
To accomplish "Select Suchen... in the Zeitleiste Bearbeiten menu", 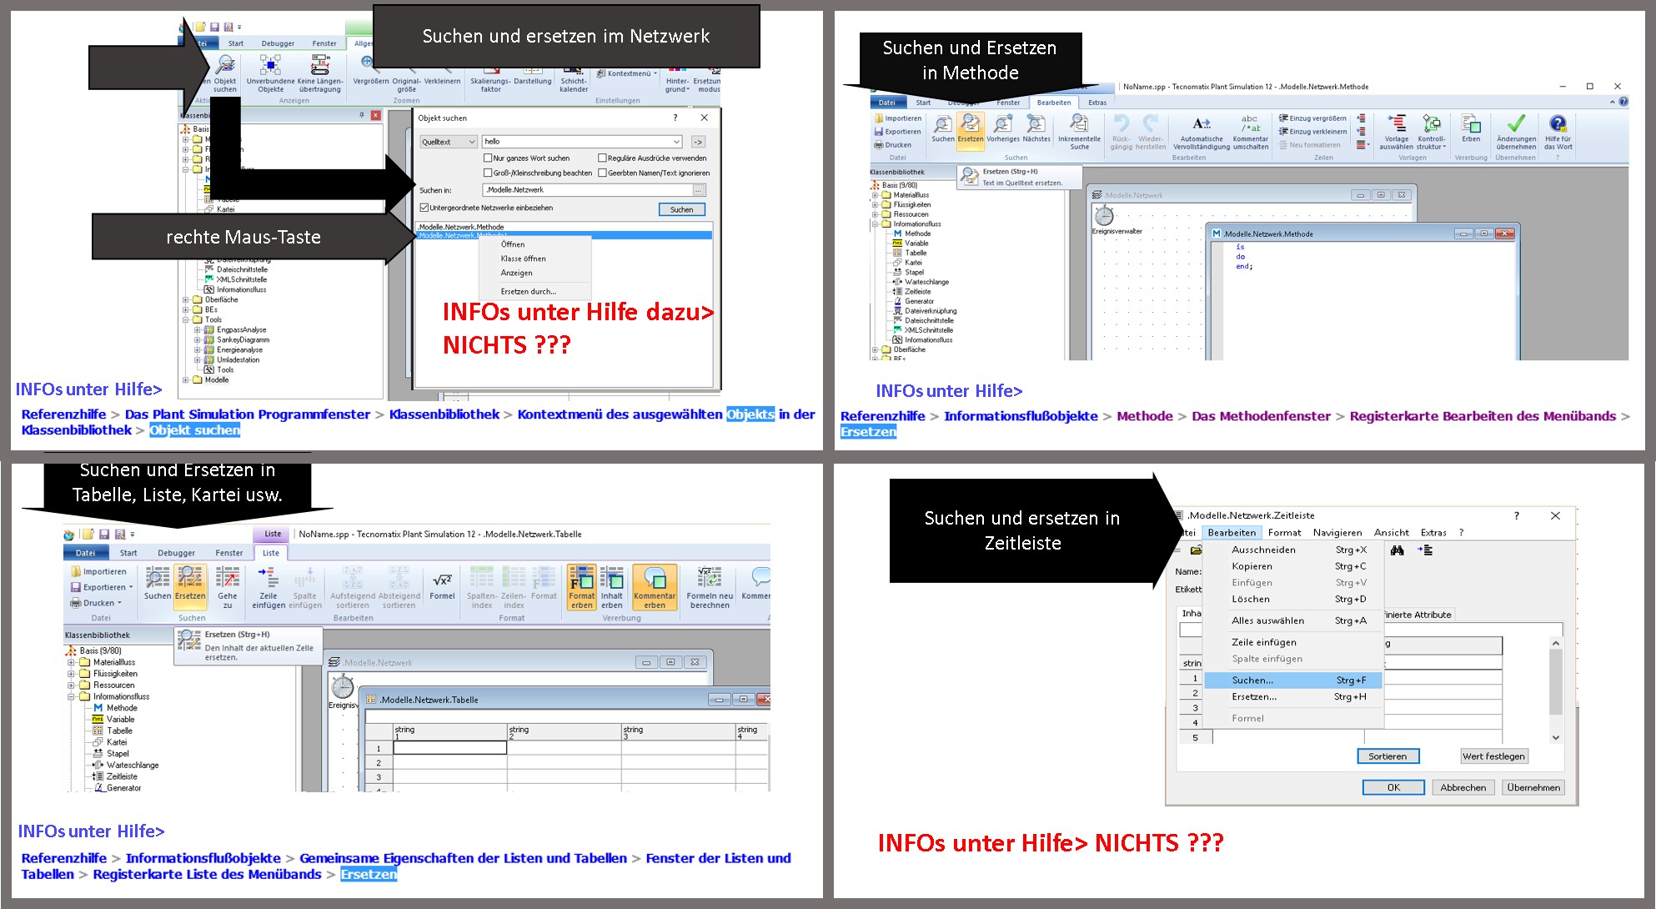I will [1293, 680].
